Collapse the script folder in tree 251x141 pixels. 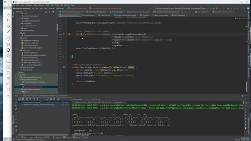20,38
